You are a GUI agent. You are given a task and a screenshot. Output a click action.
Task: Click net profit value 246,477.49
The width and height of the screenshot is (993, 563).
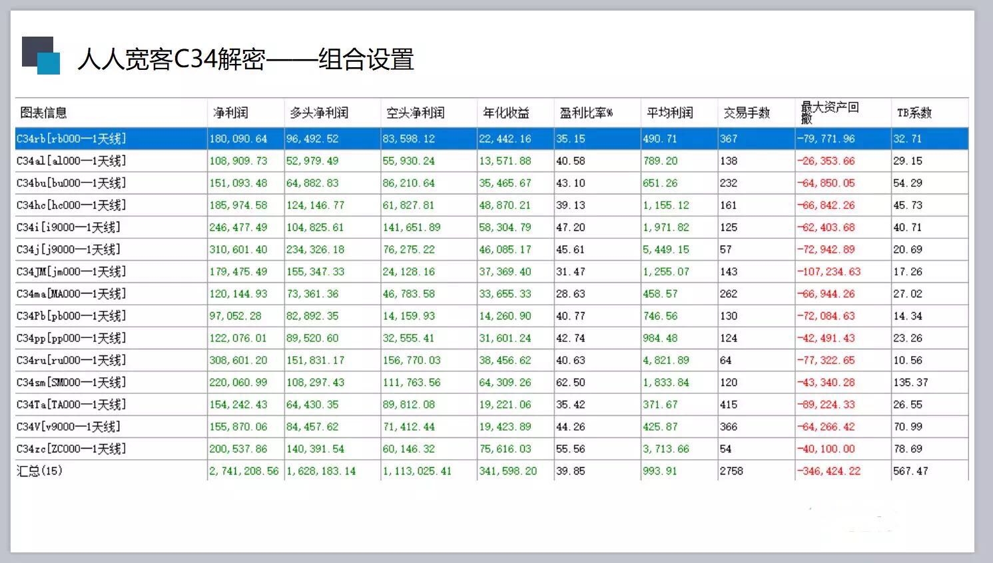coord(238,228)
